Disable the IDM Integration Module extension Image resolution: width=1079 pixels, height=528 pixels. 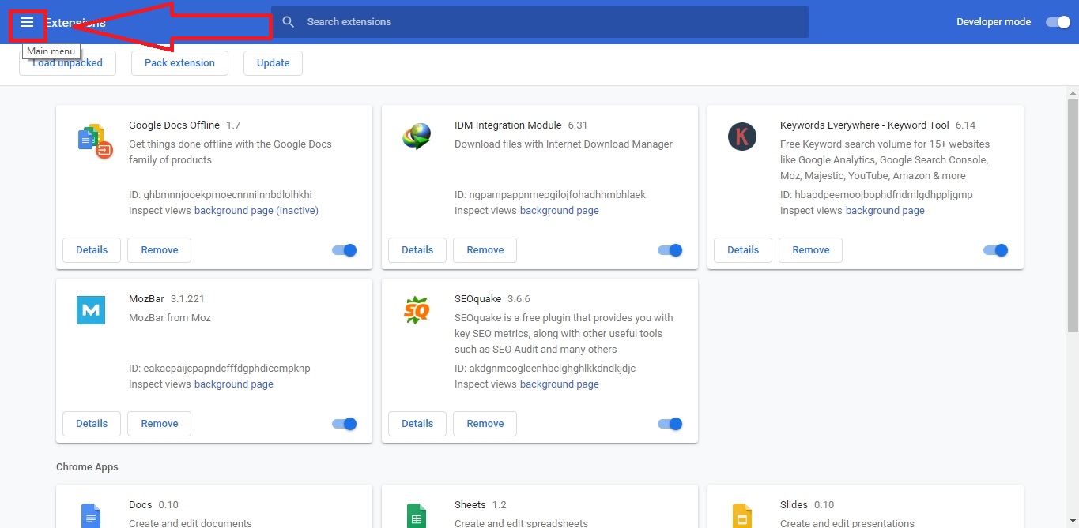coord(670,250)
